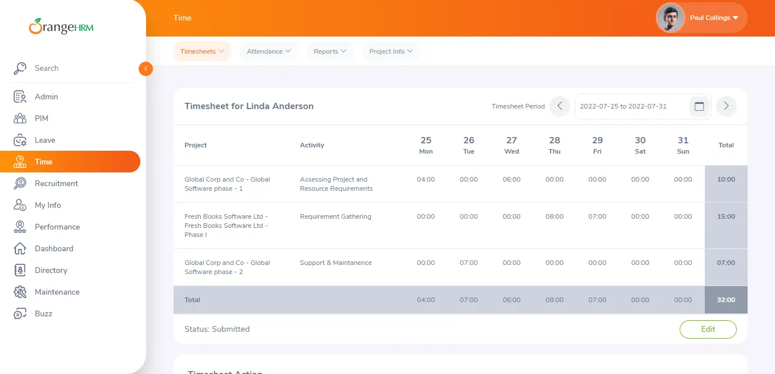Select the Recruitment icon in sidebar

click(x=20, y=184)
